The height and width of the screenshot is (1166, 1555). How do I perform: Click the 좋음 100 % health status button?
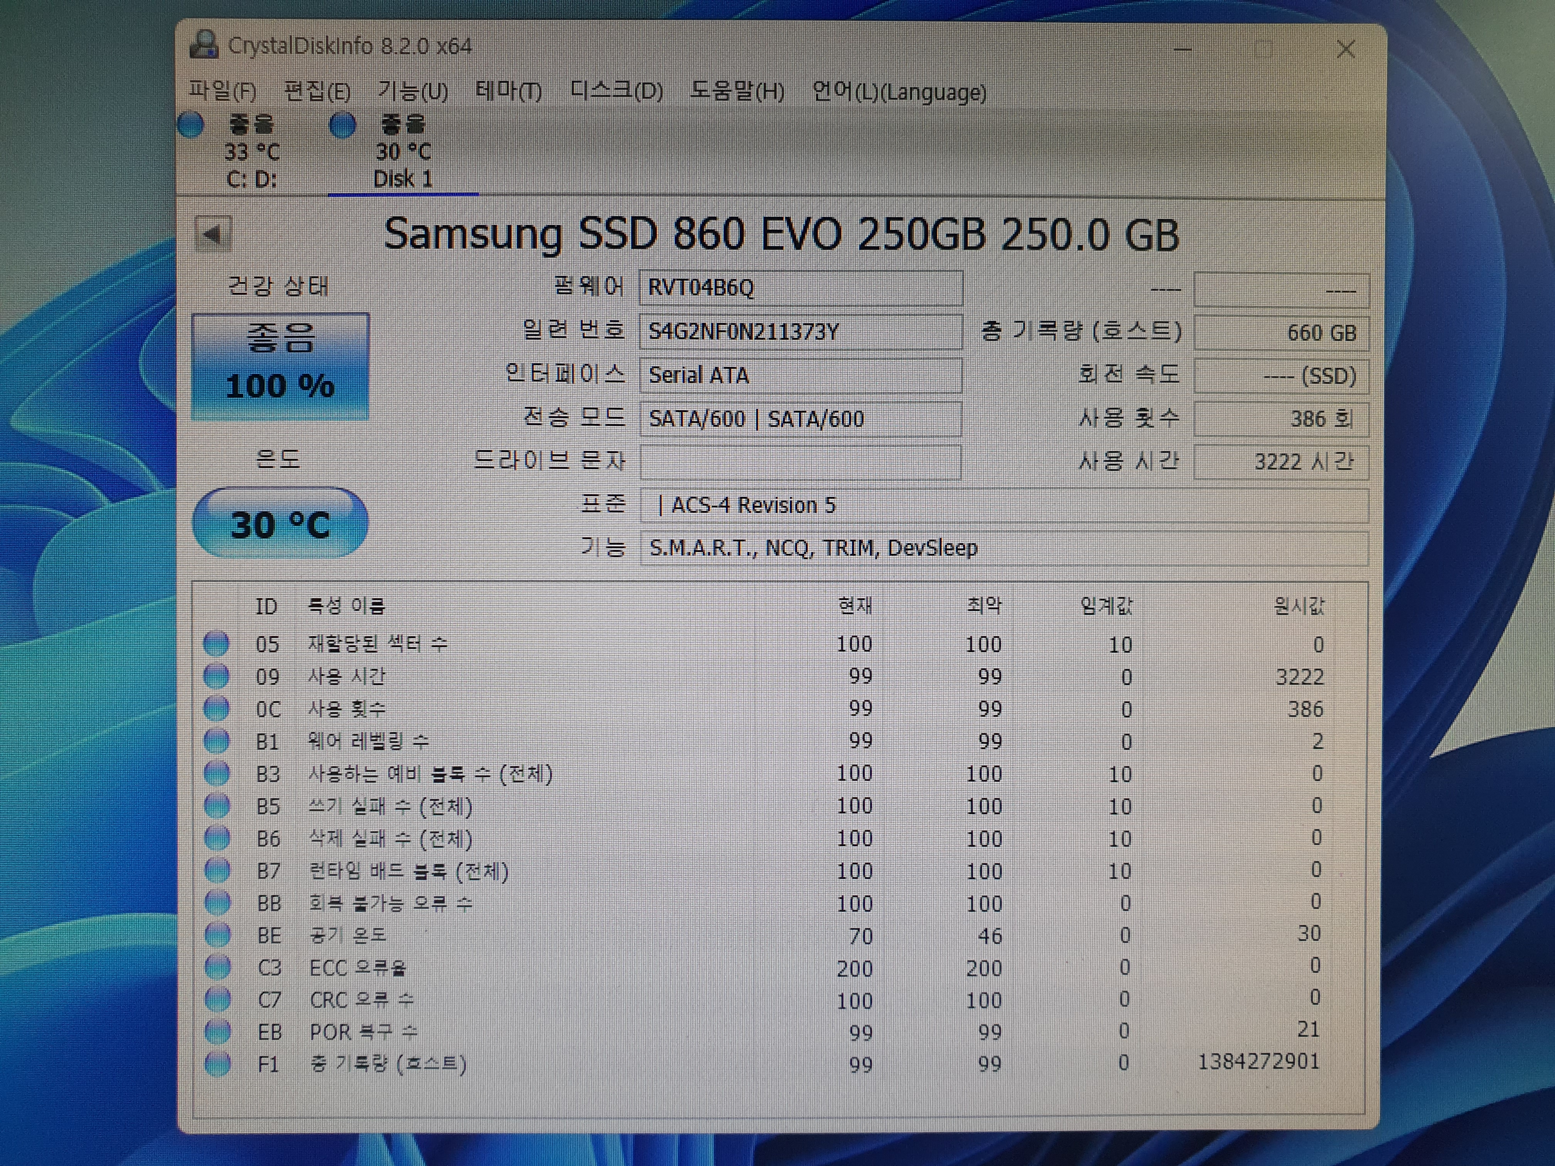pyautogui.click(x=280, y=366)
